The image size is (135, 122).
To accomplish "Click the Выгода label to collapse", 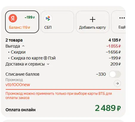I will tap(13, 46).
